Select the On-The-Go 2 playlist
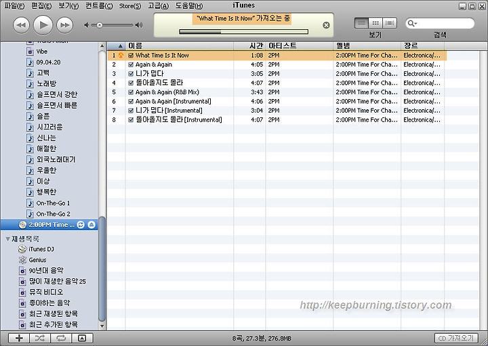 (49, 214)
